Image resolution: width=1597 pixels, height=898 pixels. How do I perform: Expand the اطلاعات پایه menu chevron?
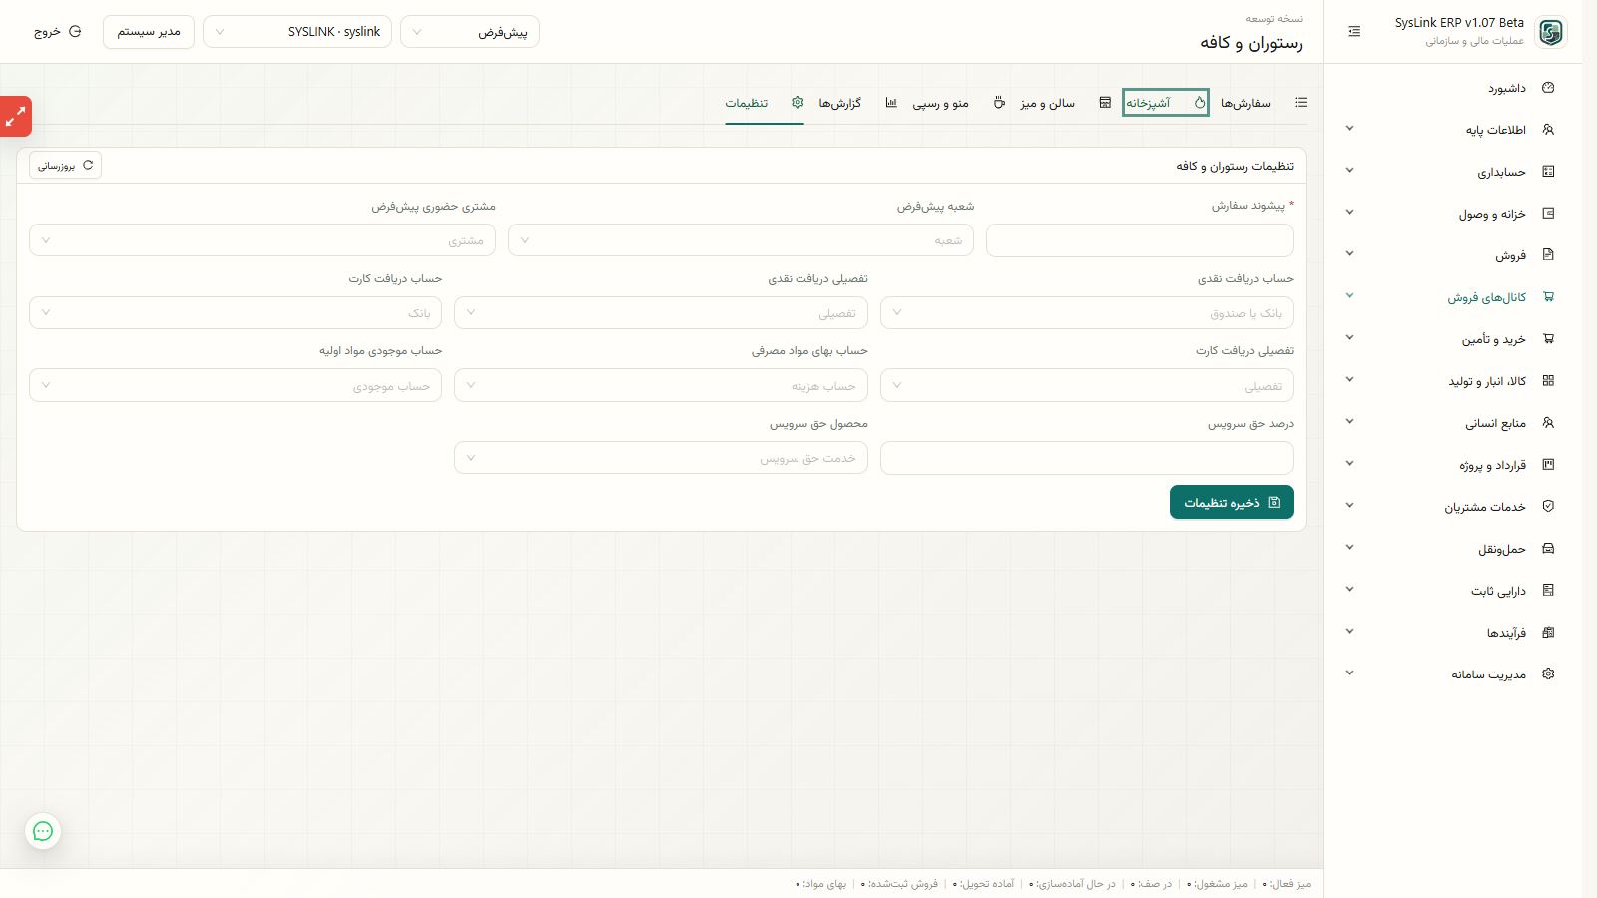tap(1349, 129)
